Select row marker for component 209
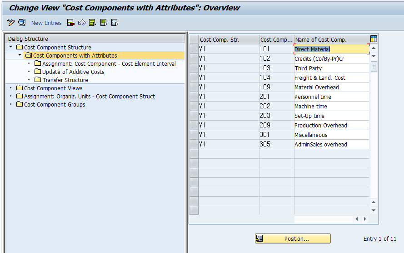This screenshot has height=253, width=404. [194, 125]
